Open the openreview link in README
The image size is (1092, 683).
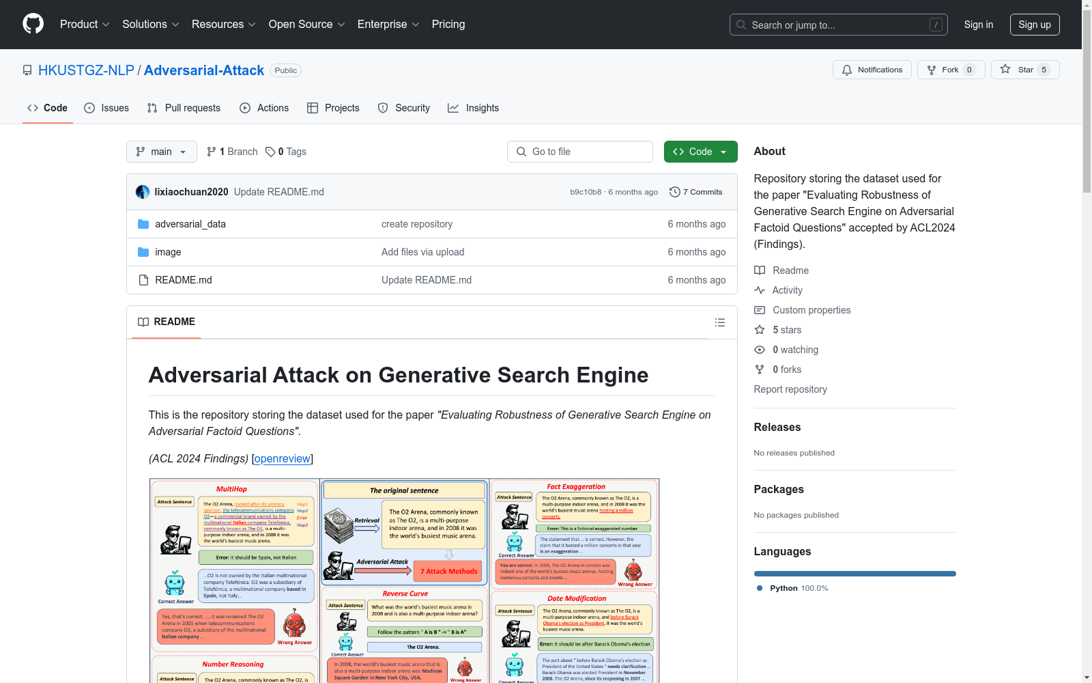[283, 459]
